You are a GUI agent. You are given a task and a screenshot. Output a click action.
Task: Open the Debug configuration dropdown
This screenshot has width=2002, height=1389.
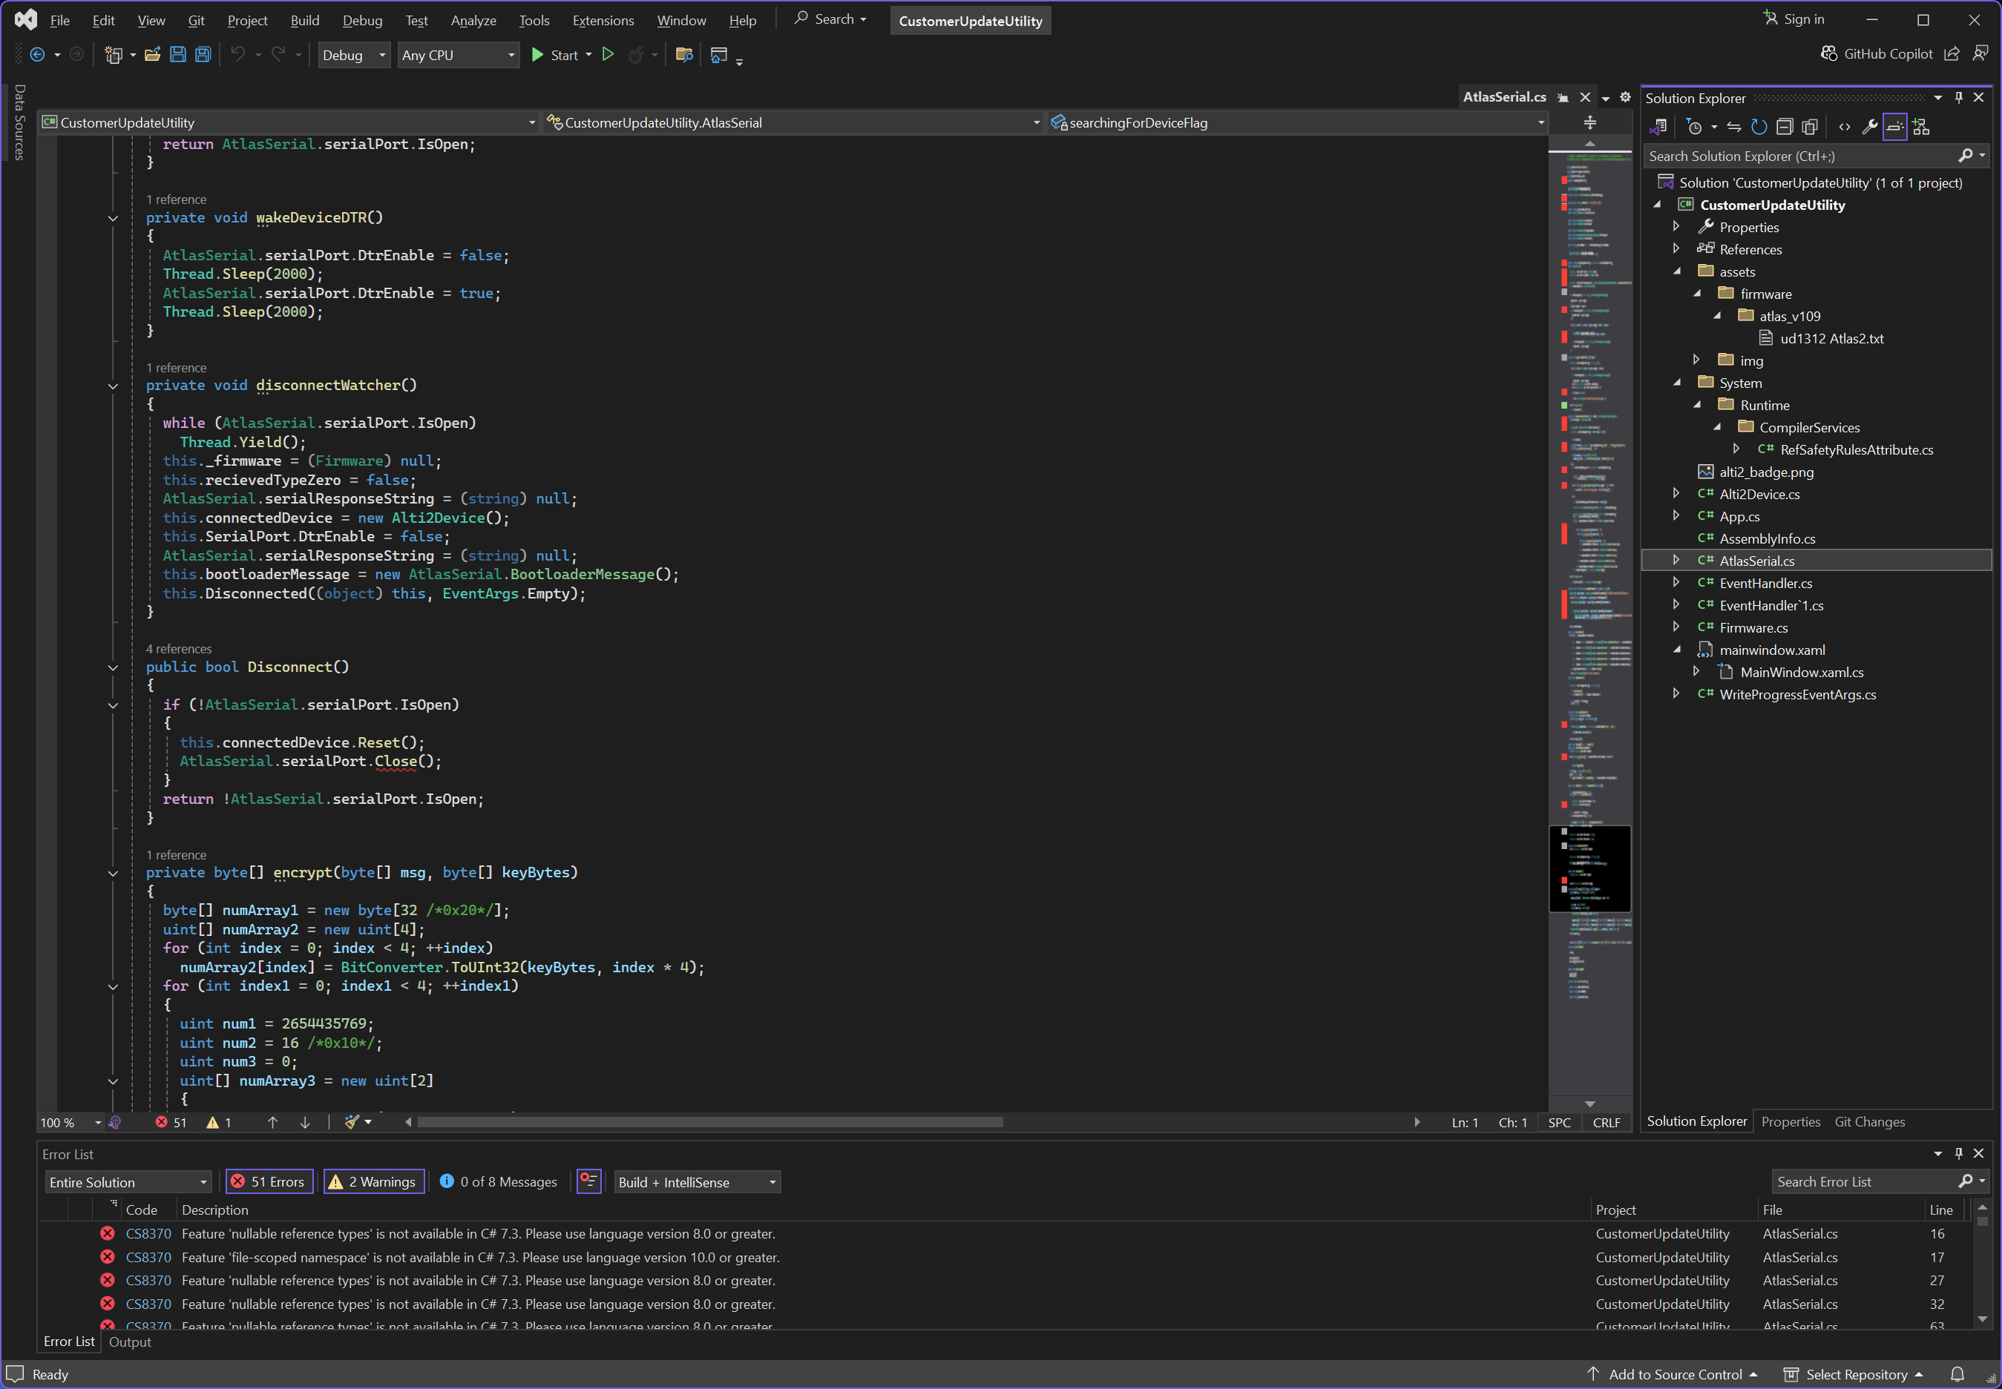coord(353,55)
